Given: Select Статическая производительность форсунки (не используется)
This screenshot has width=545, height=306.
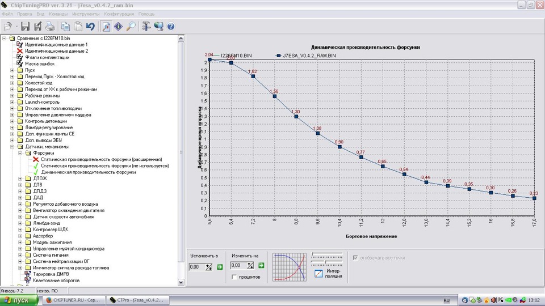Looking at the screenshot, I should point(105,166).
